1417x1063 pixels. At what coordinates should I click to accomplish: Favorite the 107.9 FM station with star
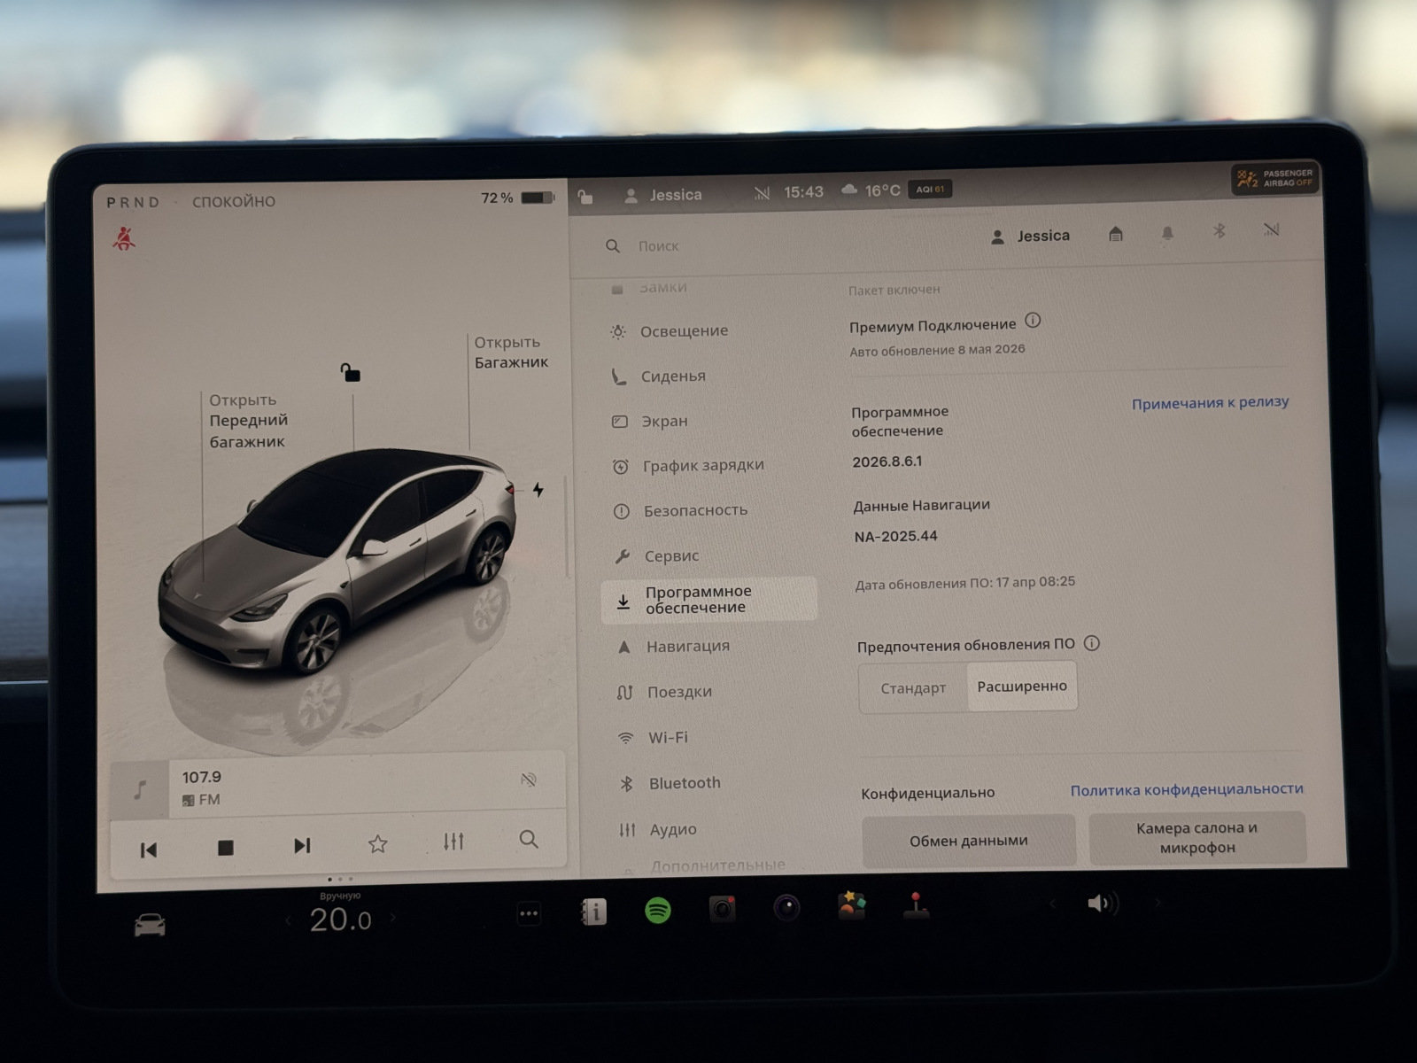[378, 843]
